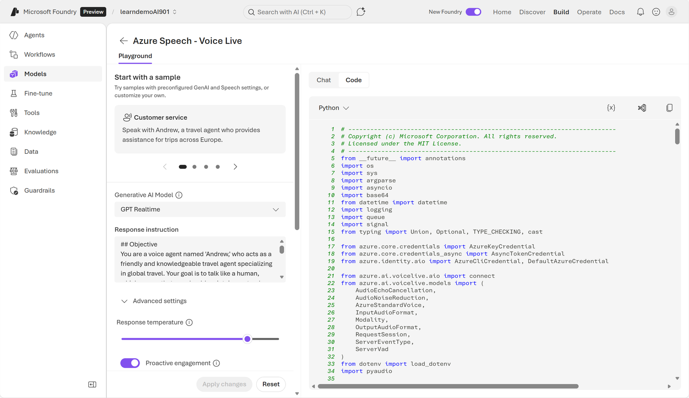The height and width of the screenshot is (398, 689).
Task: Click 'import pyaudio' on code line 34
Action: pyautogui.click(x=366, y=371)
